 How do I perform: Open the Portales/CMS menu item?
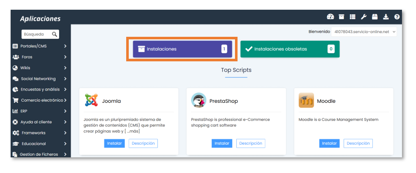click(40, 46)
